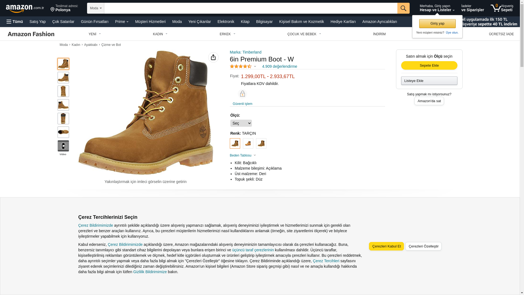The width and height of the screenshot is (524, 295).
Task: Click the secure transaction lock icon
Action: (x=242, y=94)
